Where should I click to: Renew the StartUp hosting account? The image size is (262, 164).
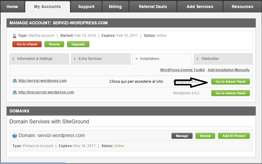[54, 44]
